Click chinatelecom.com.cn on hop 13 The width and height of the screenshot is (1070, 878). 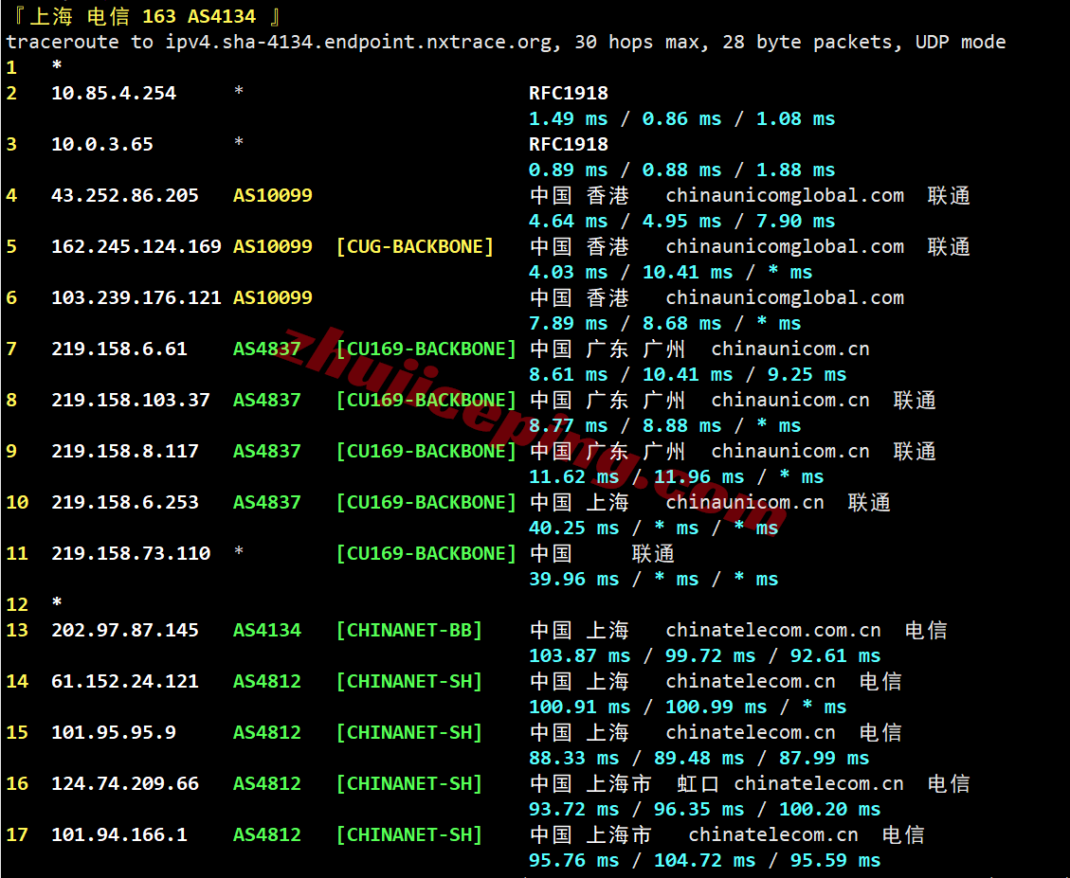point(773,631)
